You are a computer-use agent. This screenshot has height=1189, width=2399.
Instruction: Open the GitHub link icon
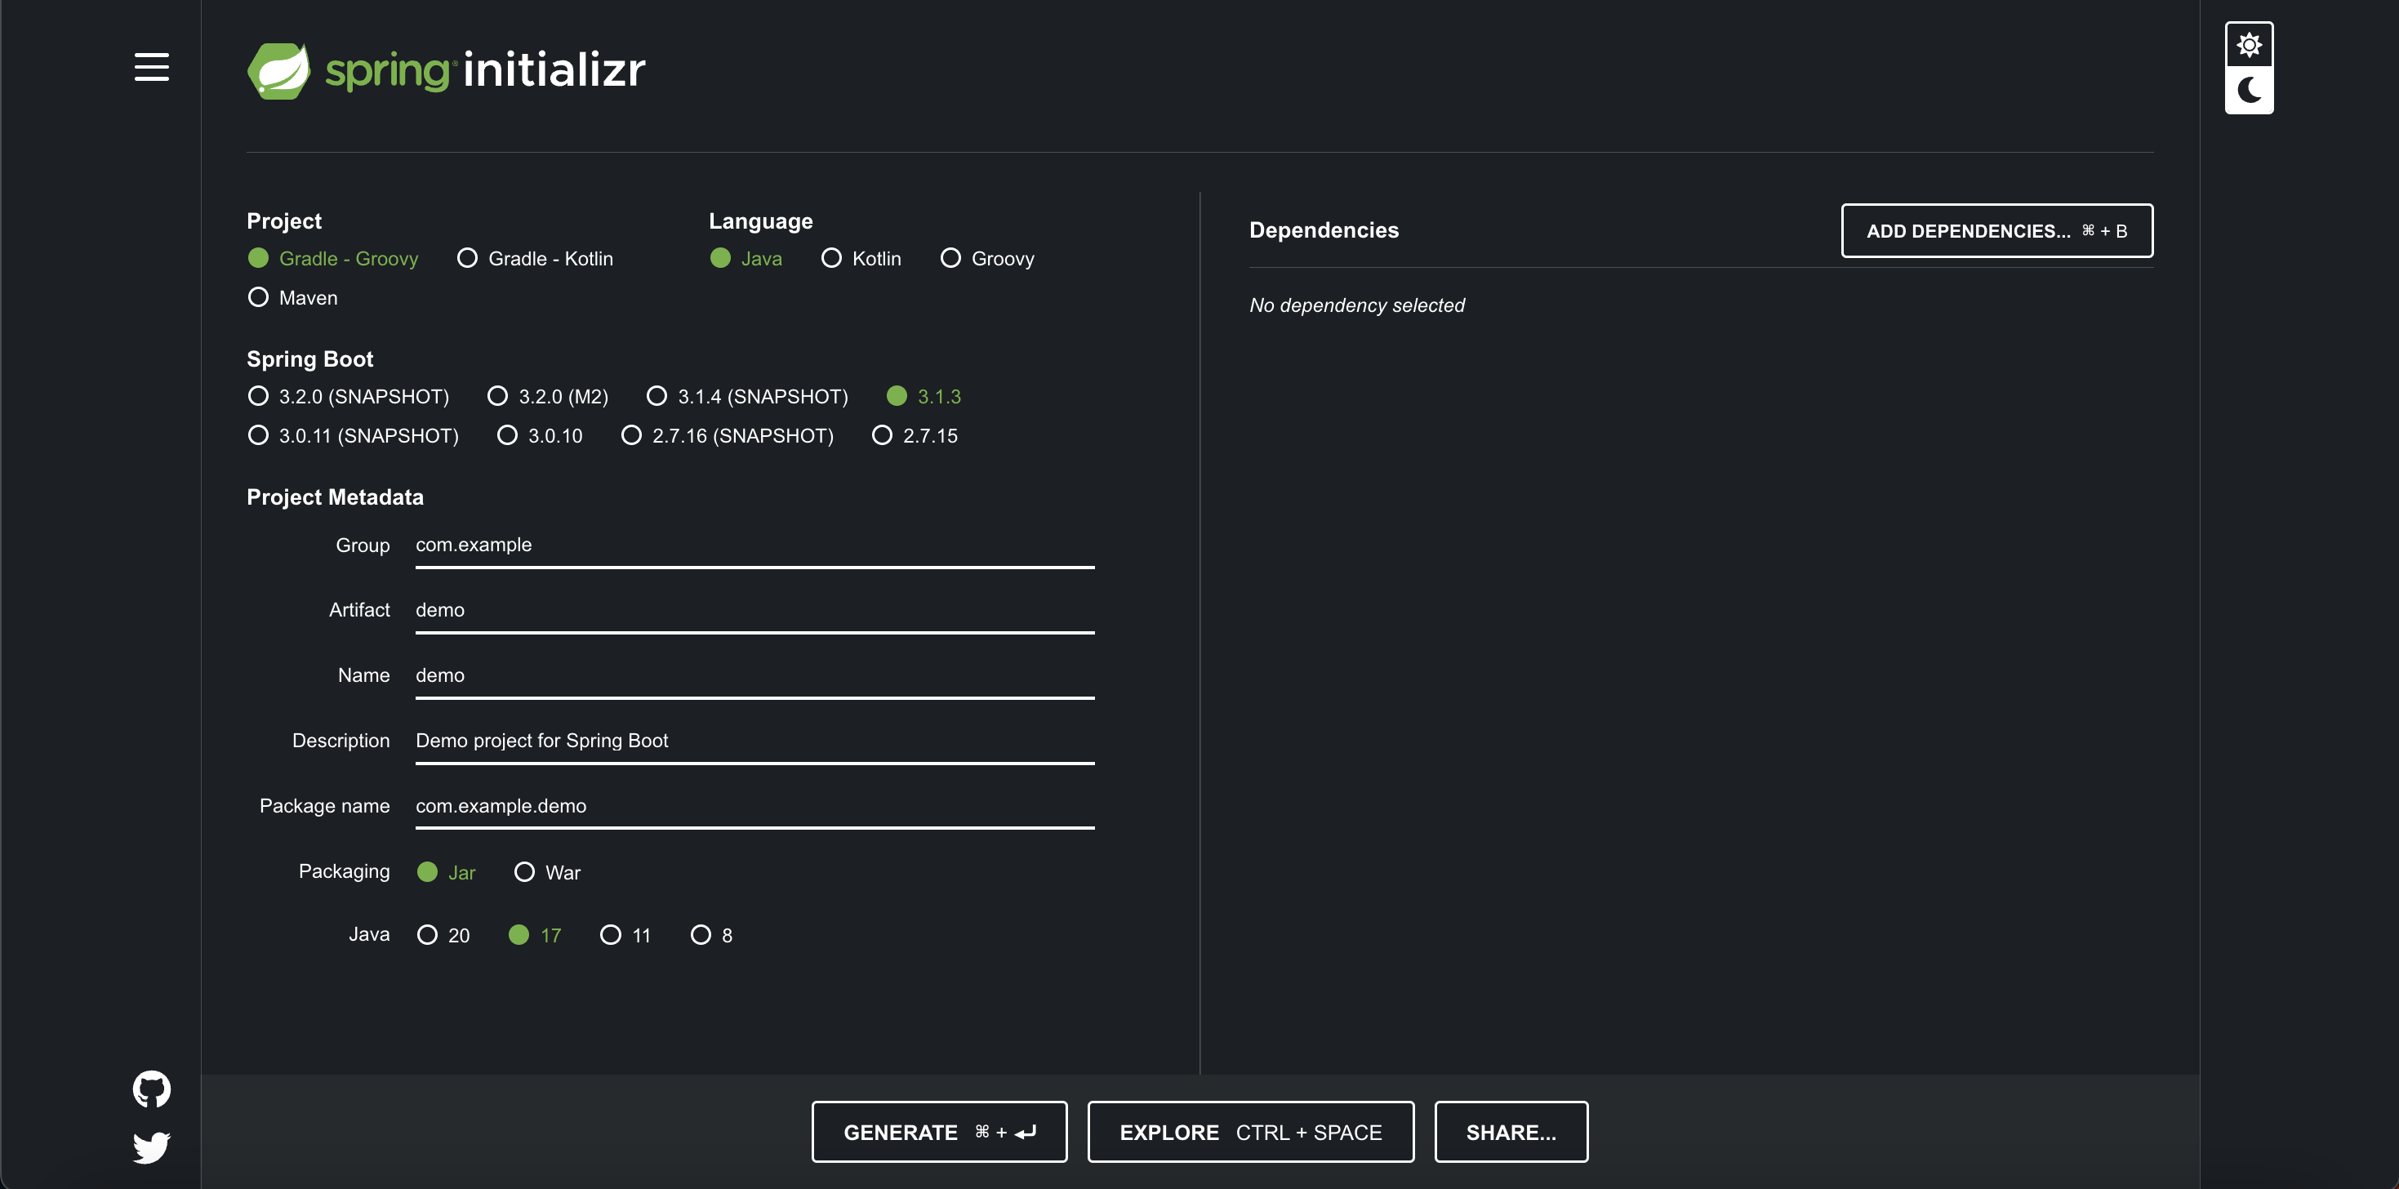[x=151, y=1089]
